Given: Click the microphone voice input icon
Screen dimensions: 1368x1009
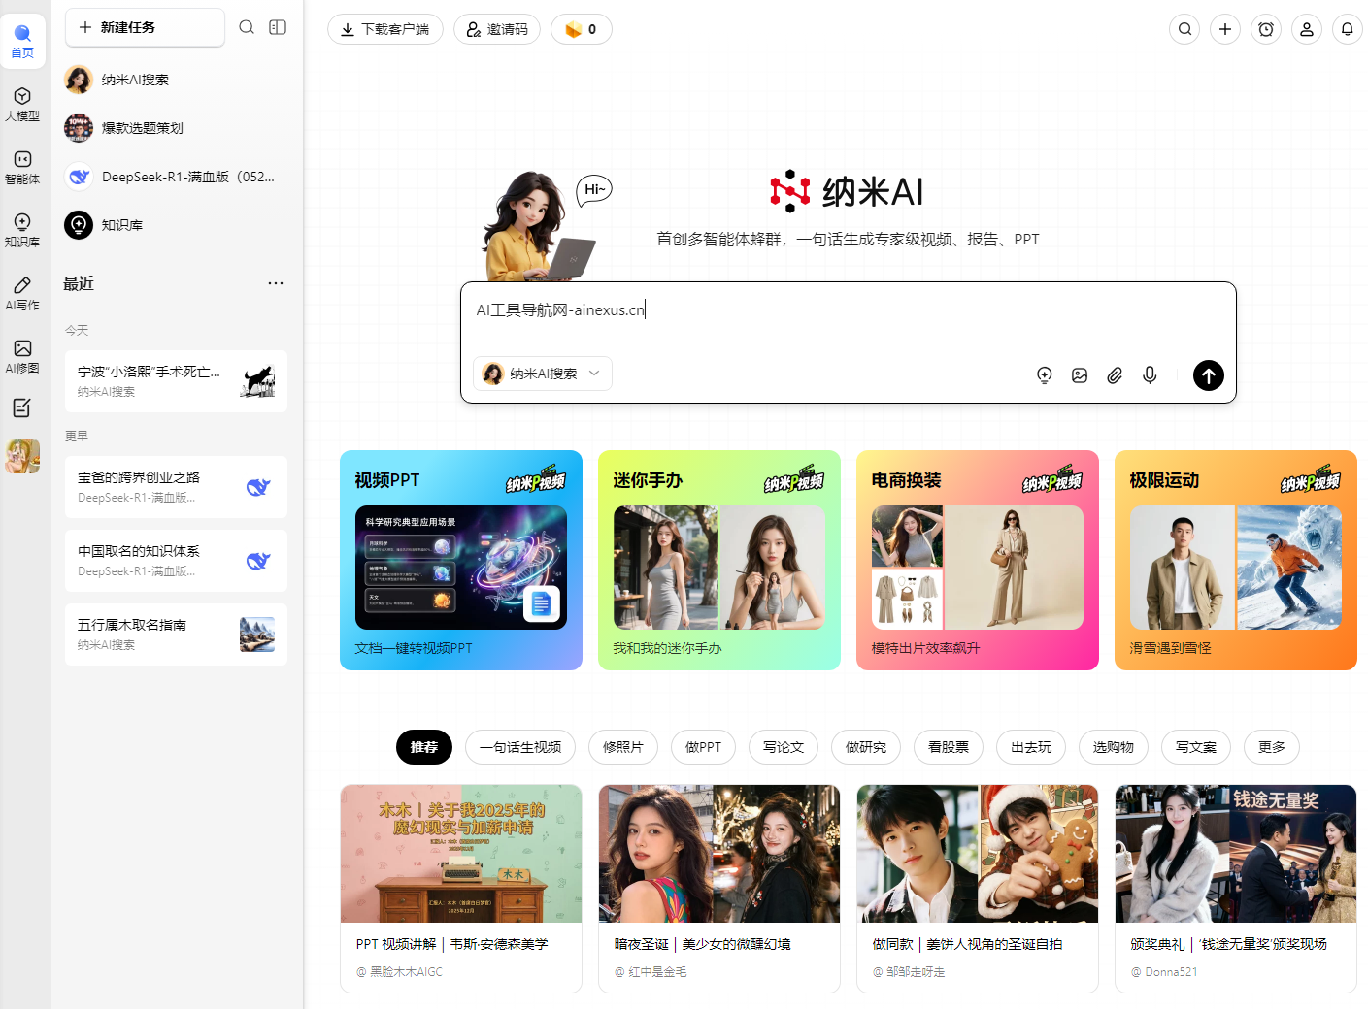Looking at the screenshot, I should (1150, 375).
